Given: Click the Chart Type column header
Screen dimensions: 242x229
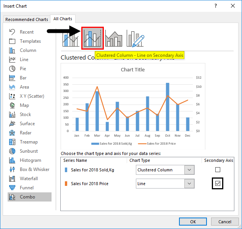Looking at the screenshot, I should point(140,160).
